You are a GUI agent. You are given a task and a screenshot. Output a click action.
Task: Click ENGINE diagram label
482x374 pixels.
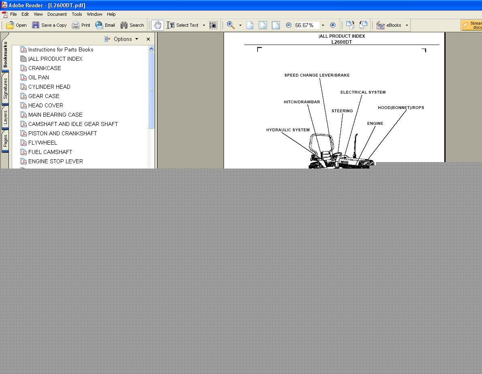coord(375,123)
